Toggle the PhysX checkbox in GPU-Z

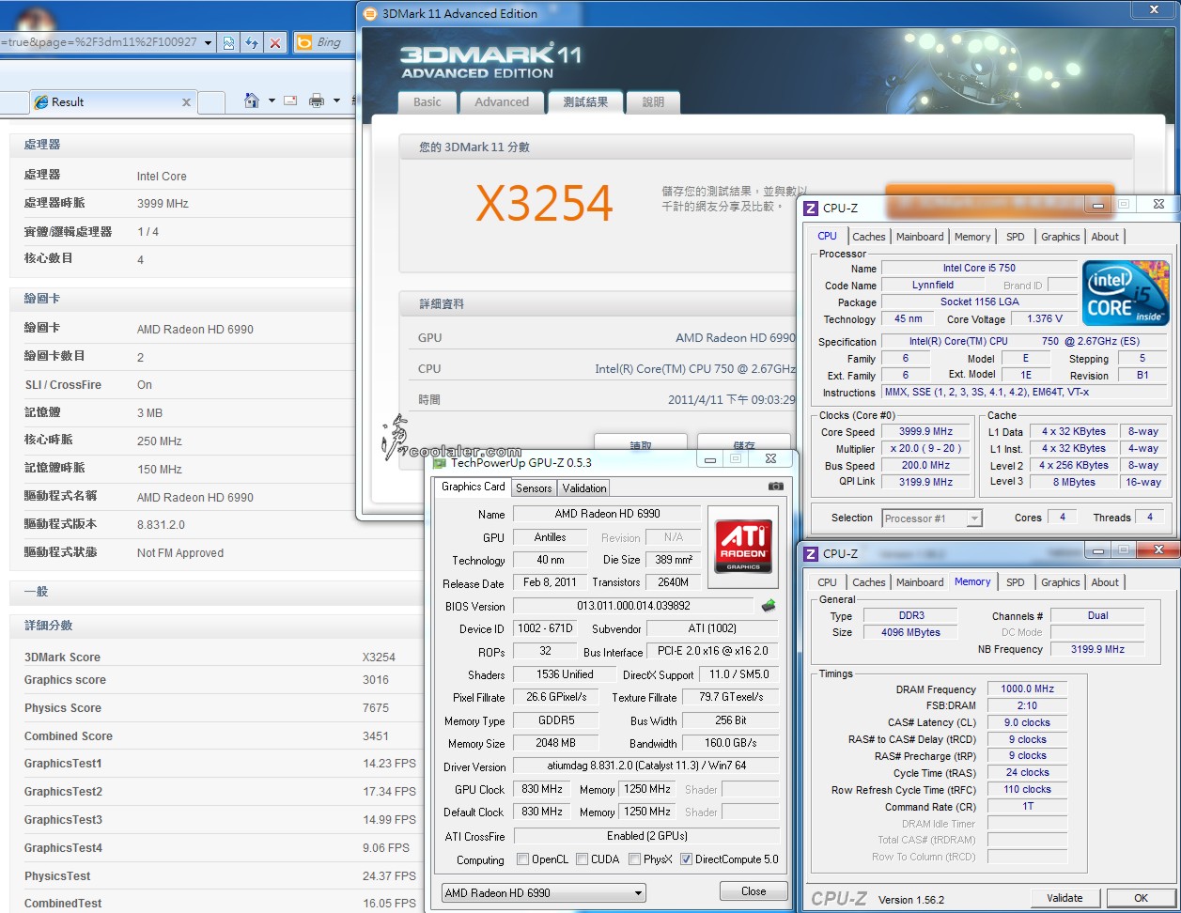[635, 859]
